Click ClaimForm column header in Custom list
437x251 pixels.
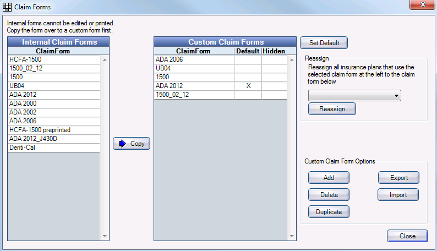(194, 51)
